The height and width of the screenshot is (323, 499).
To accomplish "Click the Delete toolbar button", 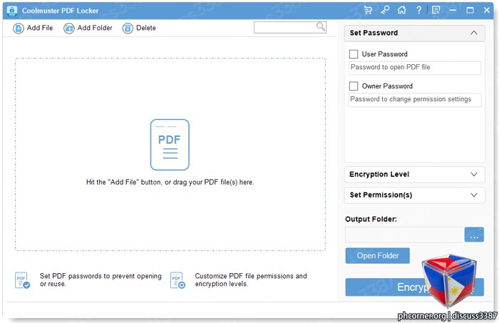I will 139,28.
